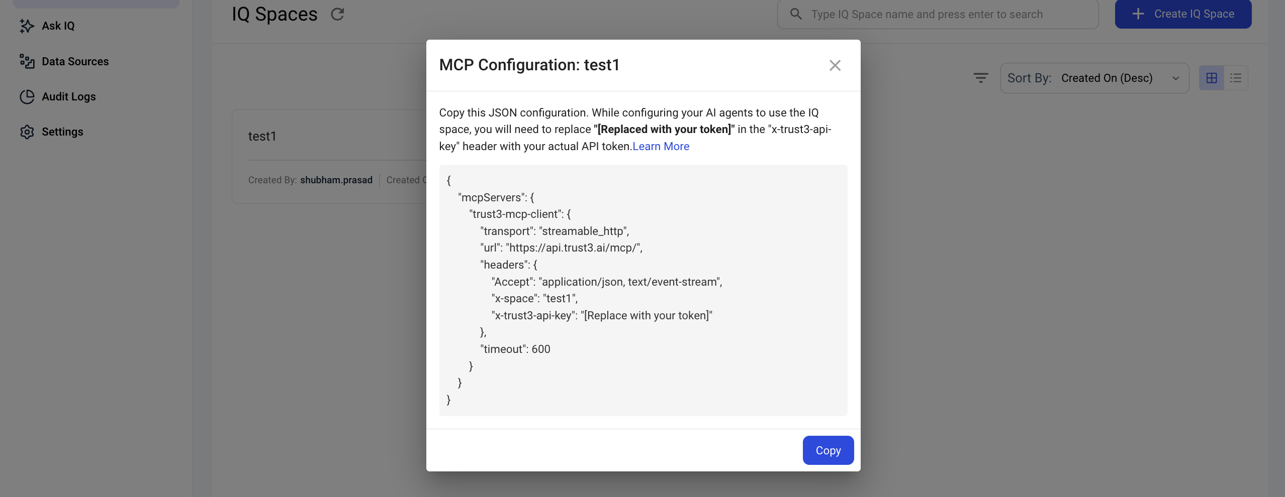Open the filter icon near Sort By
The image size is (1285, 497).
point(981,78)
